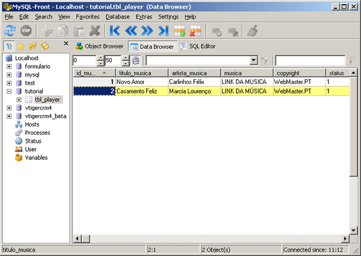This screenshot has width=361, height=256.
Task: Click the Insert record grid icon
Action: [x=179, y=31]
